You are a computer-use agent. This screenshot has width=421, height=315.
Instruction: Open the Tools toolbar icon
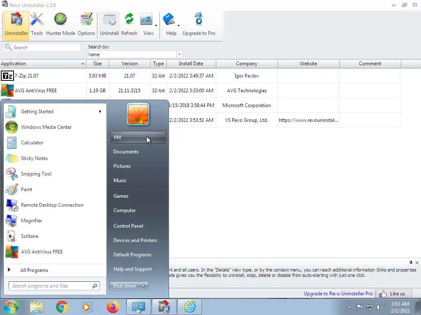pyautogui.click(x=37, y=24)
